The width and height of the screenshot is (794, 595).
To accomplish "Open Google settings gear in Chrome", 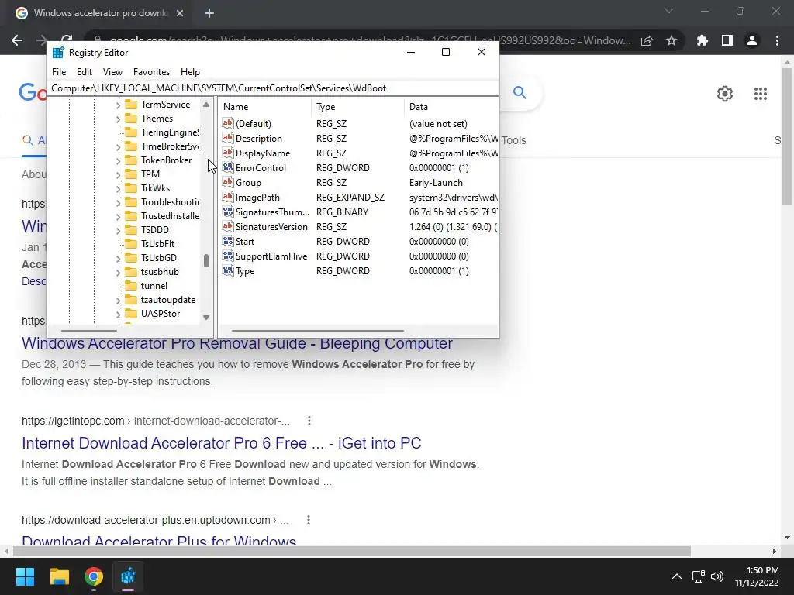I will click(x=725, y=94).
